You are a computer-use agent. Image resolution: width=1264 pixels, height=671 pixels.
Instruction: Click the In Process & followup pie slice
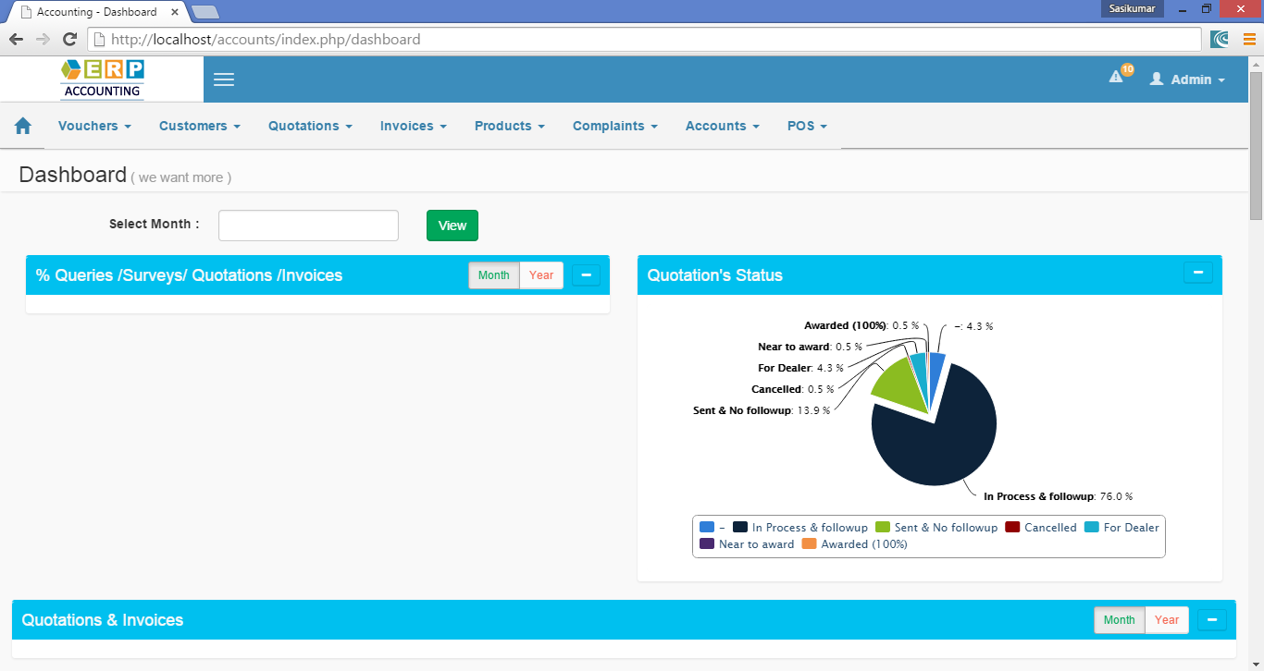click(x=935, y=444)
